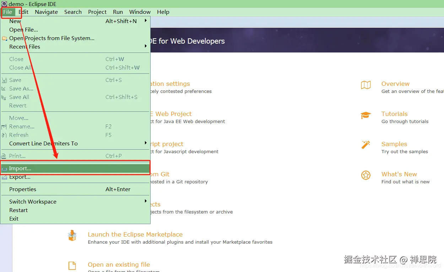Click the Overview map icon
Viewport: 444px width, 272px height.
[x=366, y=85]
